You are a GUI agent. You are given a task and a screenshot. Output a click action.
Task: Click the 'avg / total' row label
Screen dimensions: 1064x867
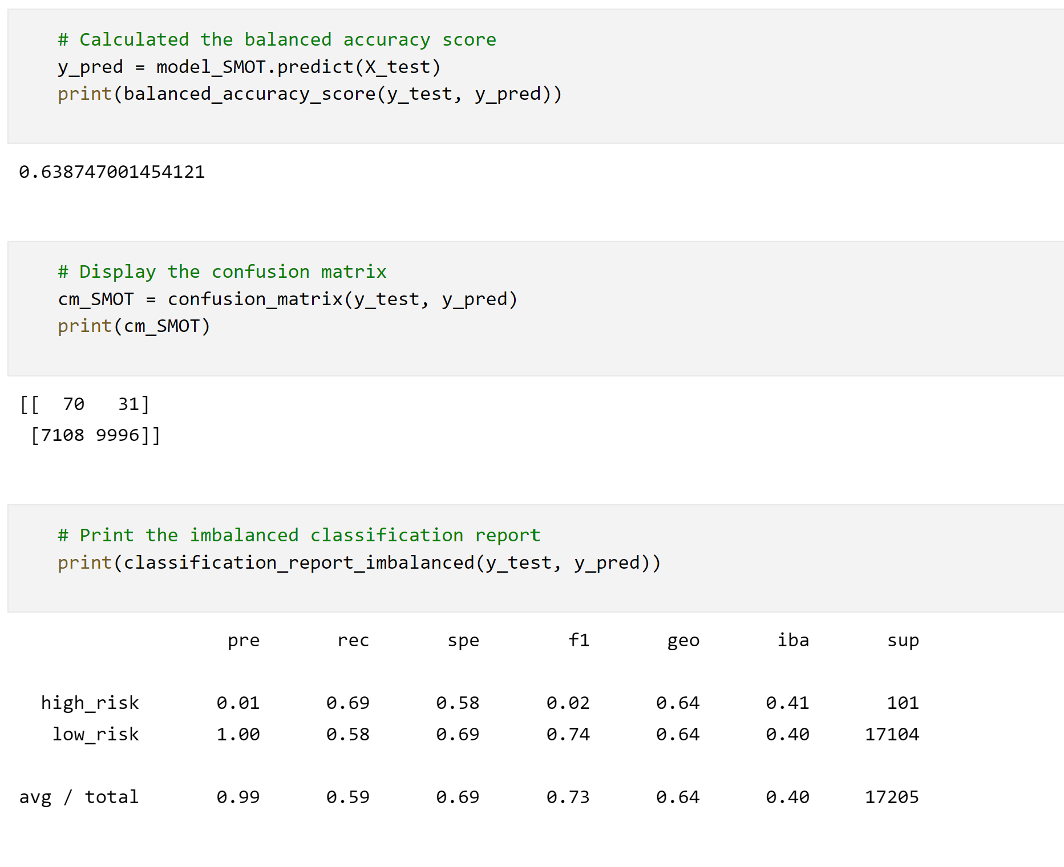(79, 797)
